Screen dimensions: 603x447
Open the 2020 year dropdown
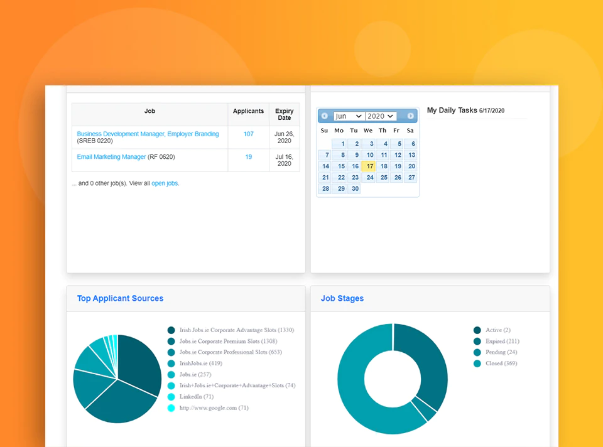click(381, 116)
